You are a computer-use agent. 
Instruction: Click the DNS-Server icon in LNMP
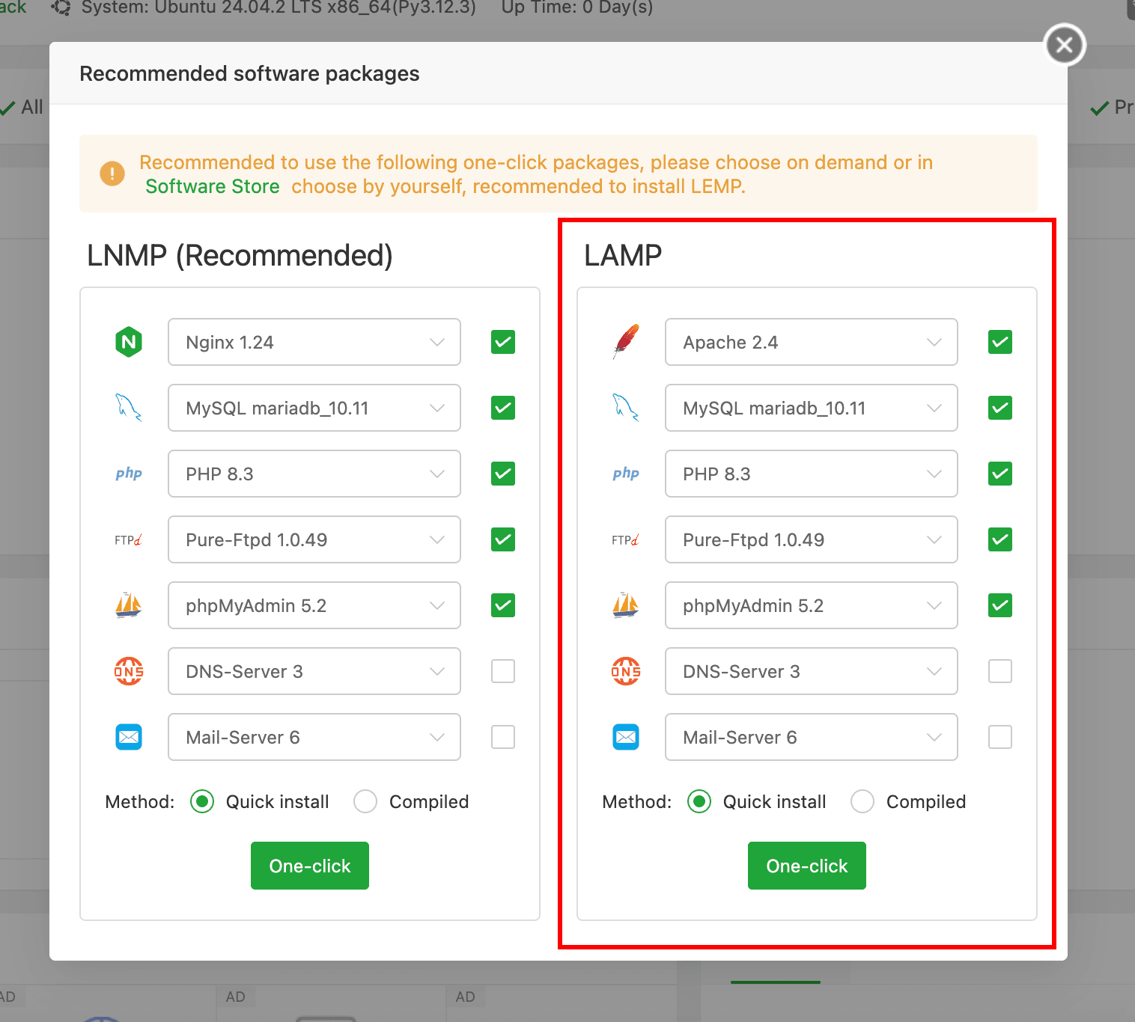[x=129, y=671]
